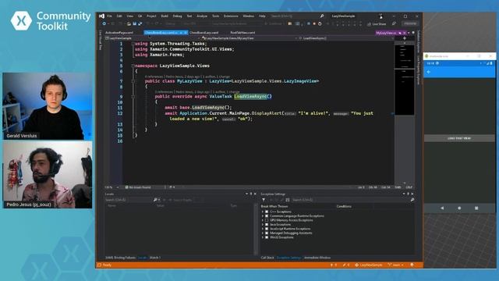Tap the Android emulator Back navigation button
This screenshot has height=281, width=499.
(x=442, y=208)
